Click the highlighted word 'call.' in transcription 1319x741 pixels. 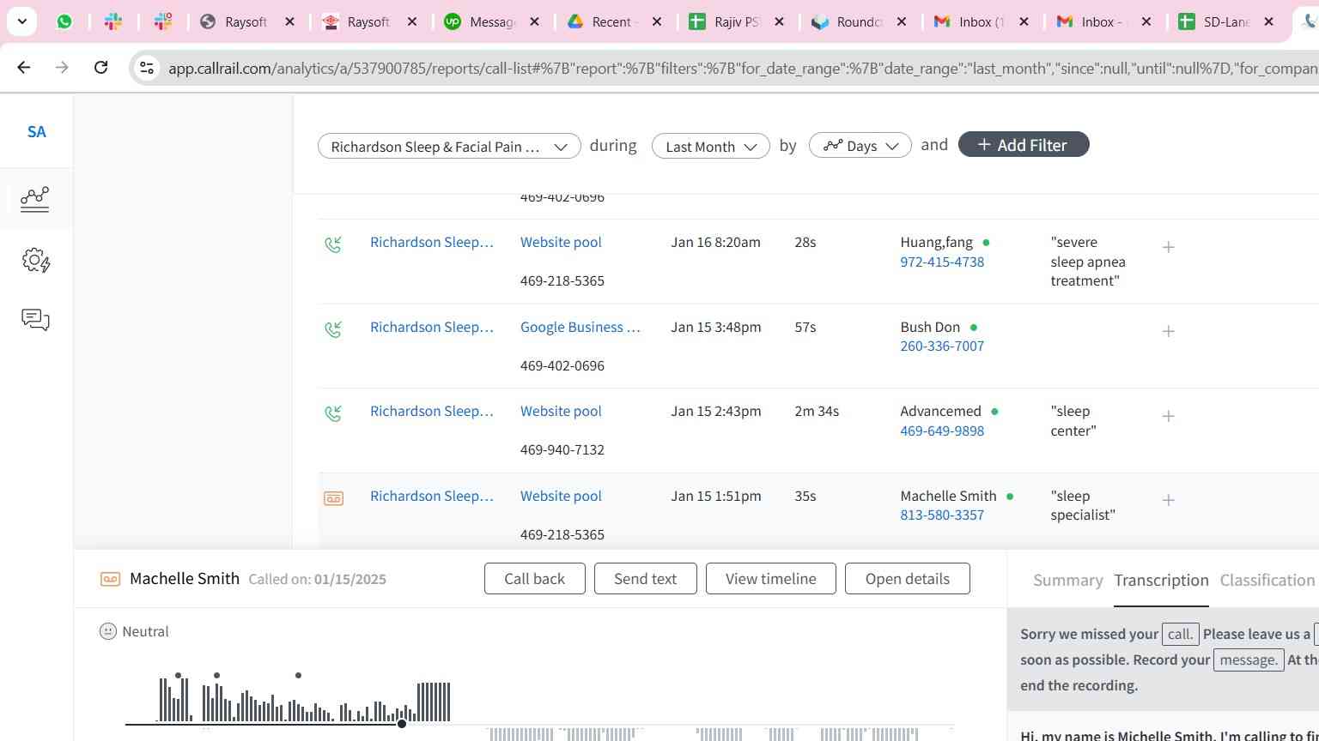coord(1180,634)
